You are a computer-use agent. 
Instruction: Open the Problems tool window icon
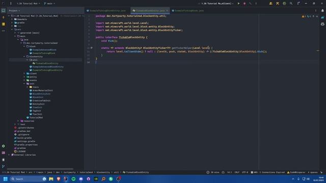coord(4,160)
